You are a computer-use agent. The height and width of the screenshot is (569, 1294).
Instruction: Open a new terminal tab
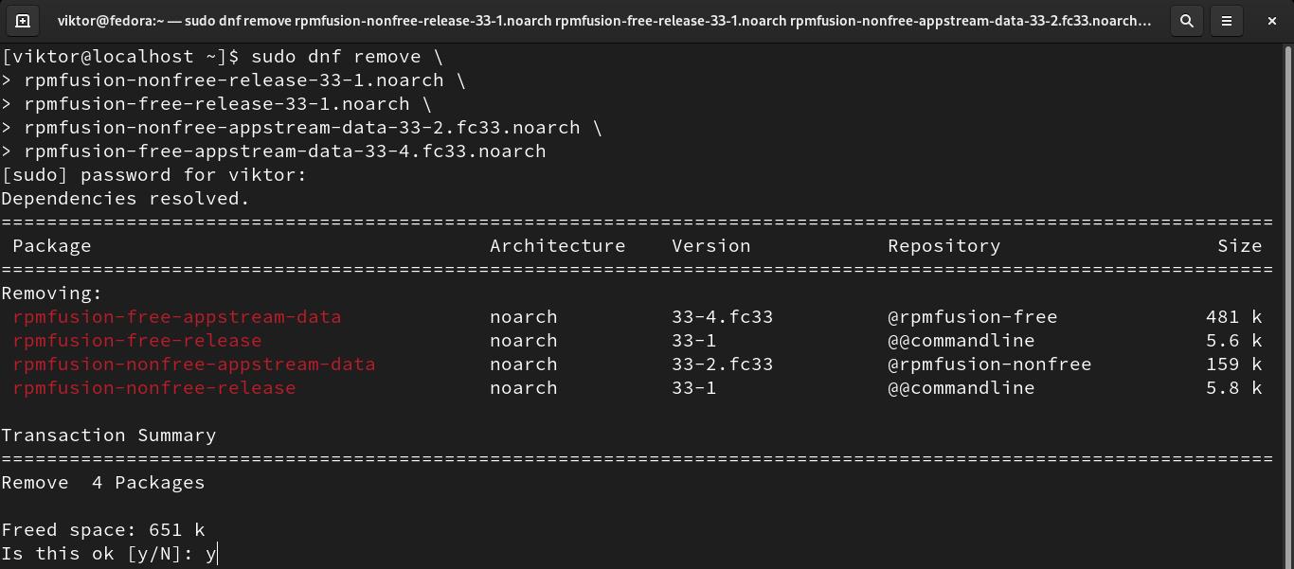pos(23,21)
